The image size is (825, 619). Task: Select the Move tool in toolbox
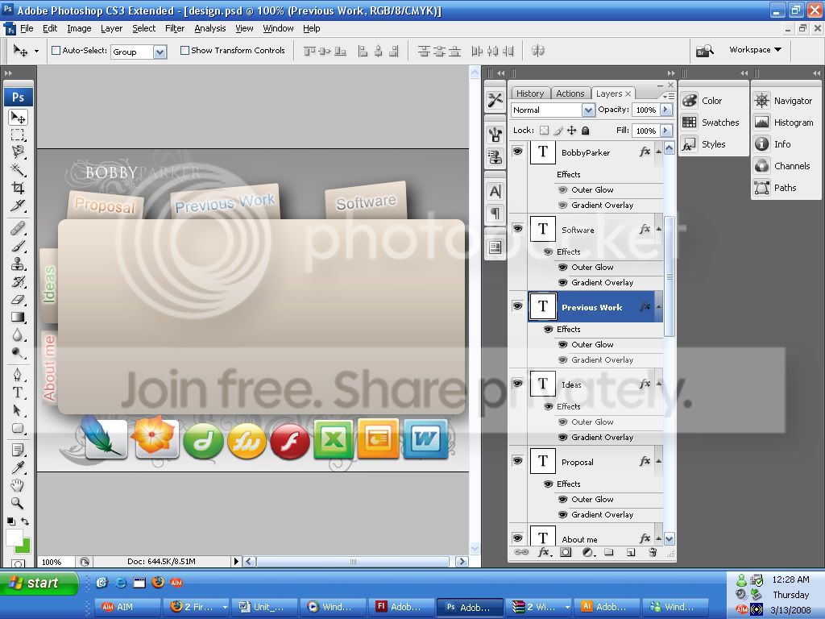tap(18, 117)
